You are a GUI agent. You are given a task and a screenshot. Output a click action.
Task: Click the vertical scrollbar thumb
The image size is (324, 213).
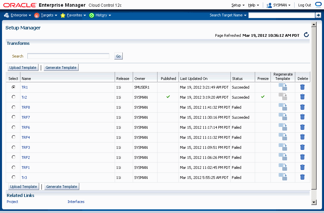tap(314, 108)
